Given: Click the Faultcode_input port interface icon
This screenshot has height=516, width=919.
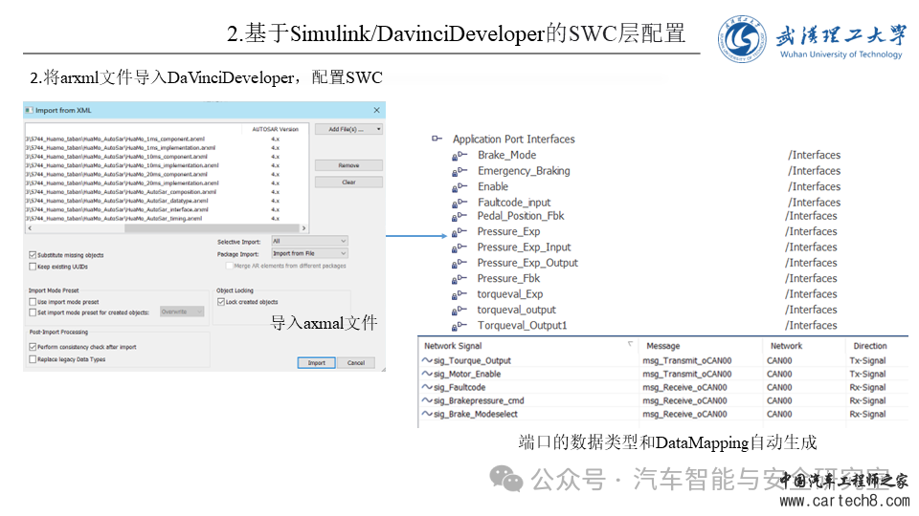Looking at the screenshot, I should (459, 203).
